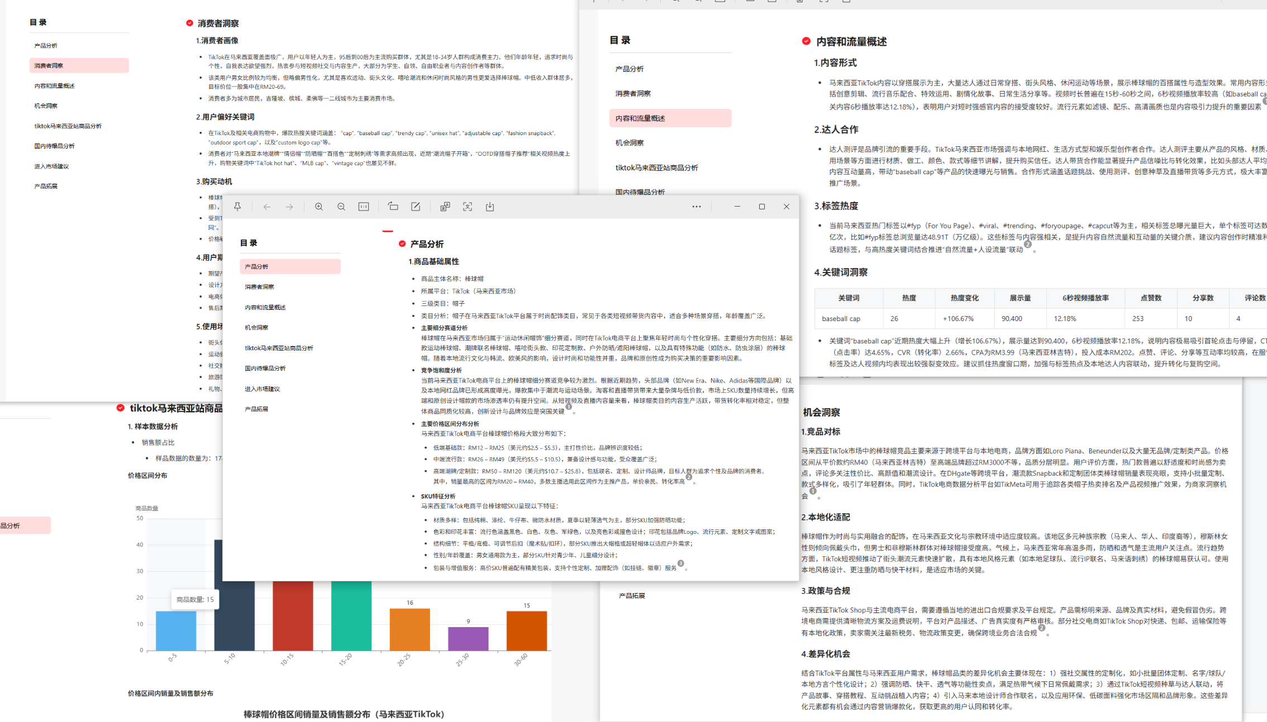The image size is (1267, 722).
Task: Open the edit pencil icon in toolbar
Action: pos(416,207)
